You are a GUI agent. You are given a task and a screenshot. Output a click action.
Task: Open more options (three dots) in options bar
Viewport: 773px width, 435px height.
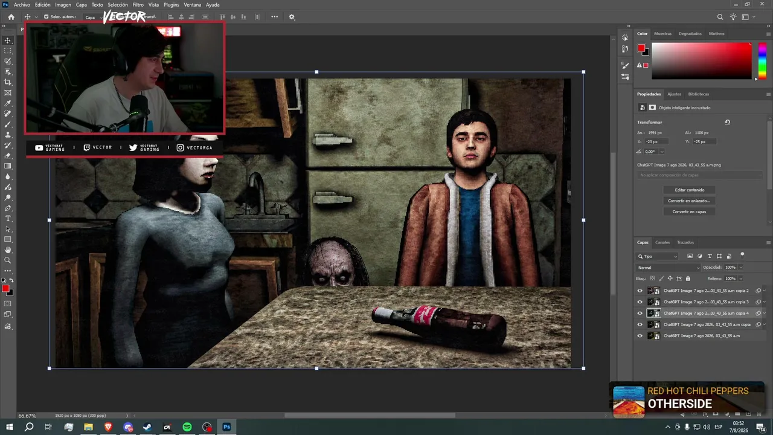tap(274, 17)
